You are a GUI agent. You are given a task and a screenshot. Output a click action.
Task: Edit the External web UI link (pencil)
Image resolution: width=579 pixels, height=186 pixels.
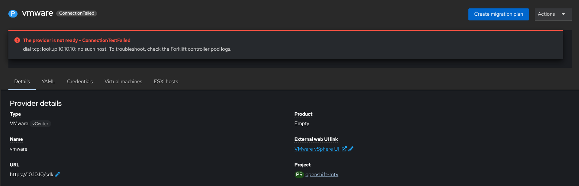[x=351, y=149]
